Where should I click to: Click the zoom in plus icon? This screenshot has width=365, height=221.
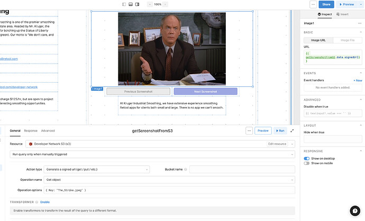[165, 4]
